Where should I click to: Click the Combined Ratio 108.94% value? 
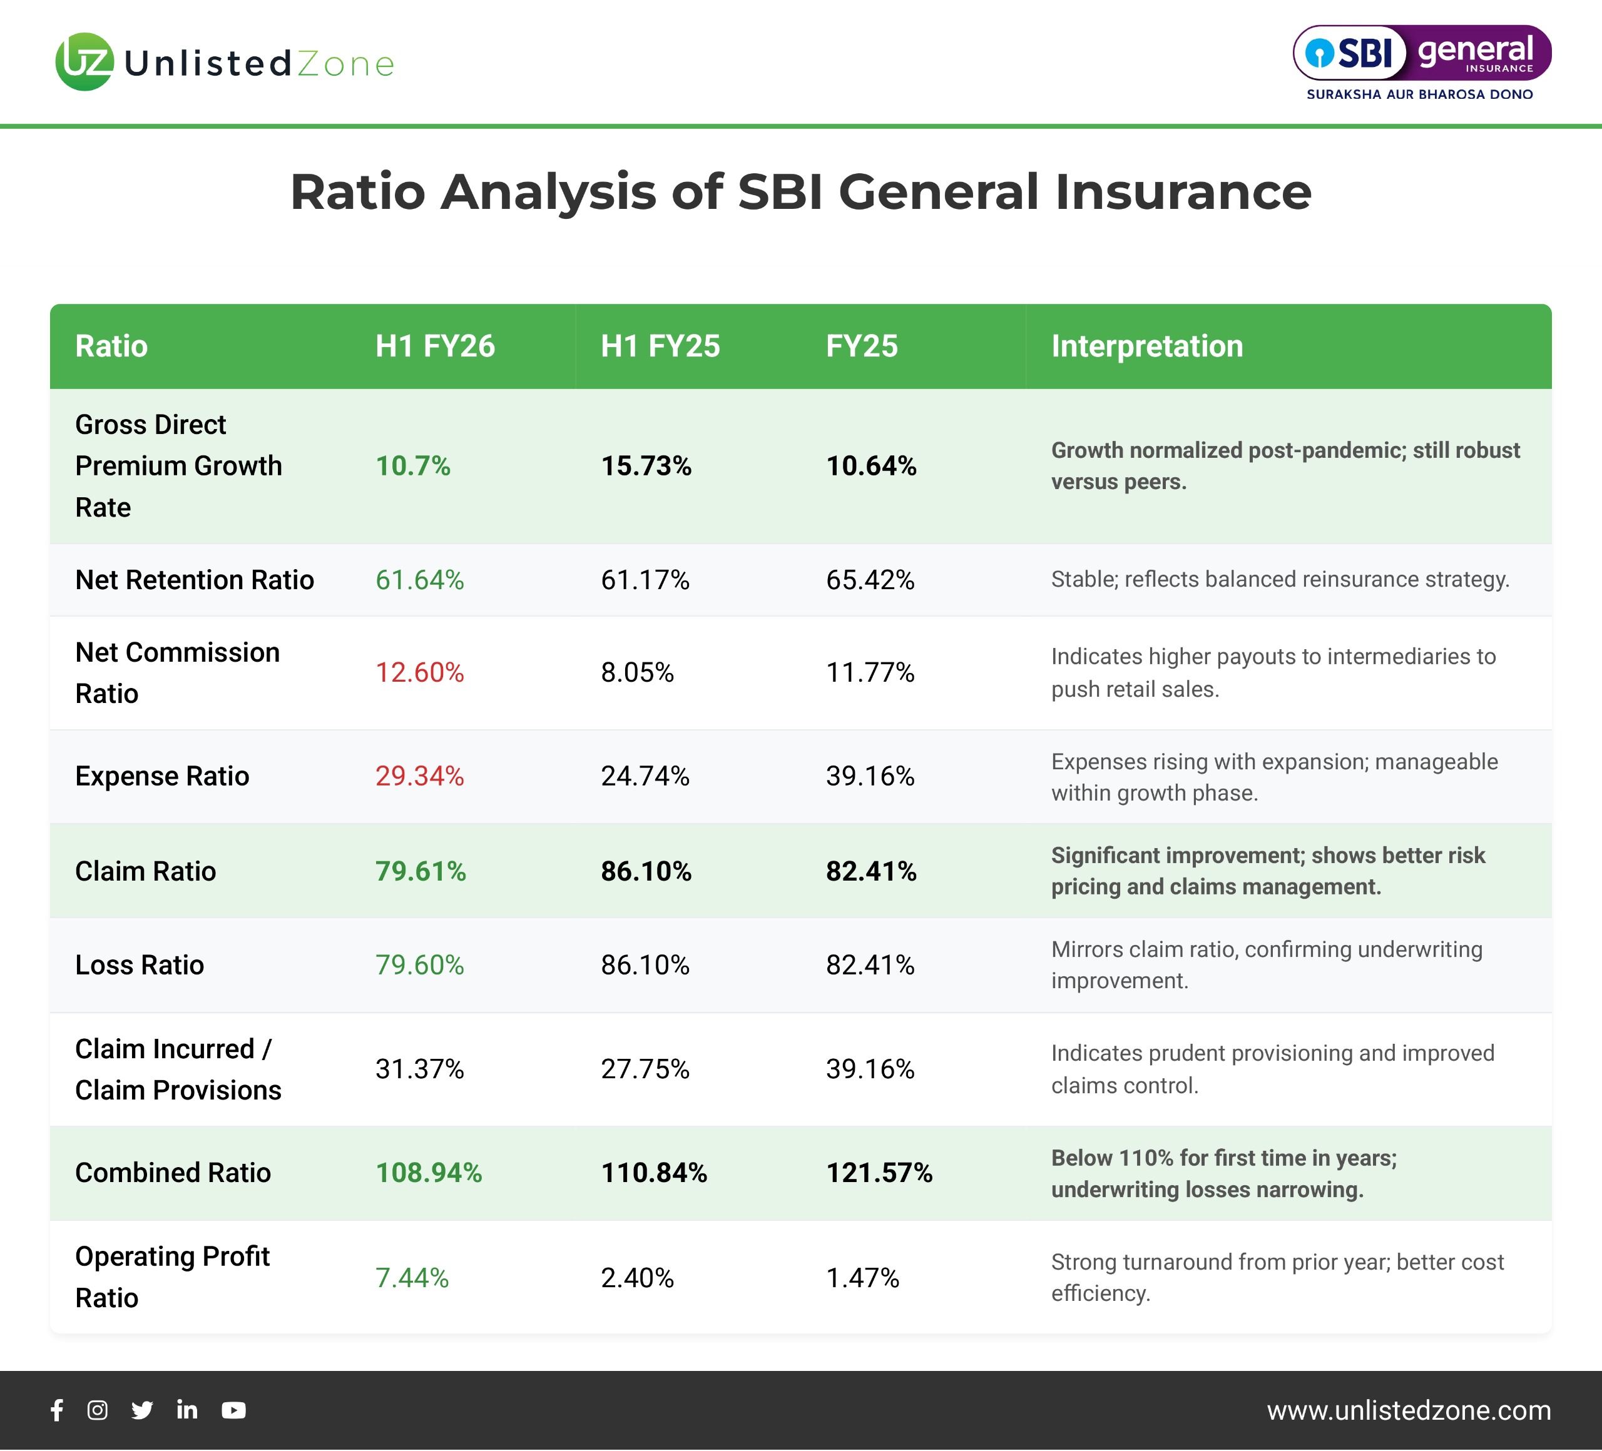428,1172
